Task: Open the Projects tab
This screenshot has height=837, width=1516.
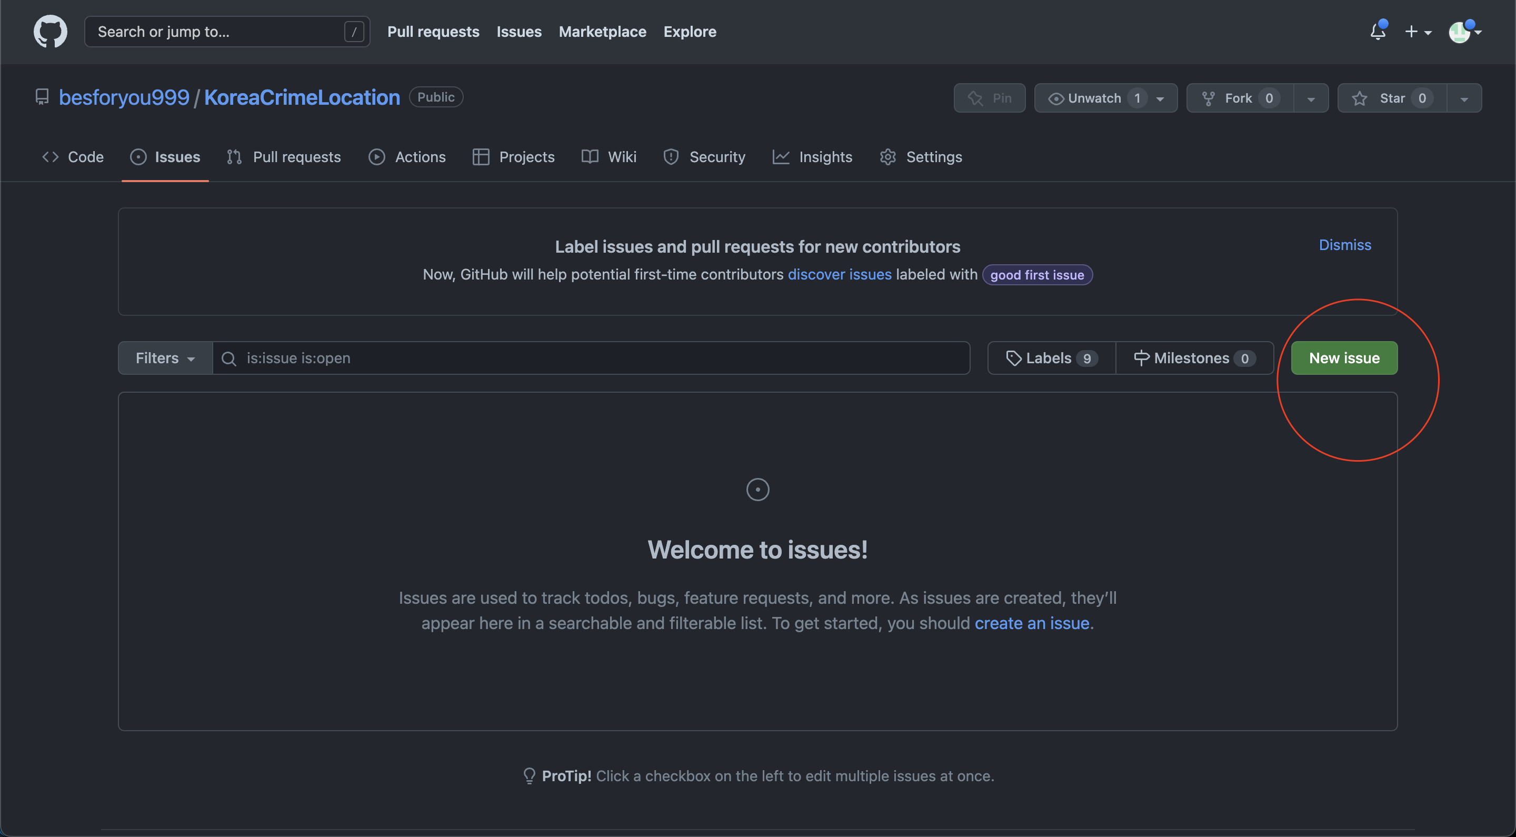Action: [514, 156]
